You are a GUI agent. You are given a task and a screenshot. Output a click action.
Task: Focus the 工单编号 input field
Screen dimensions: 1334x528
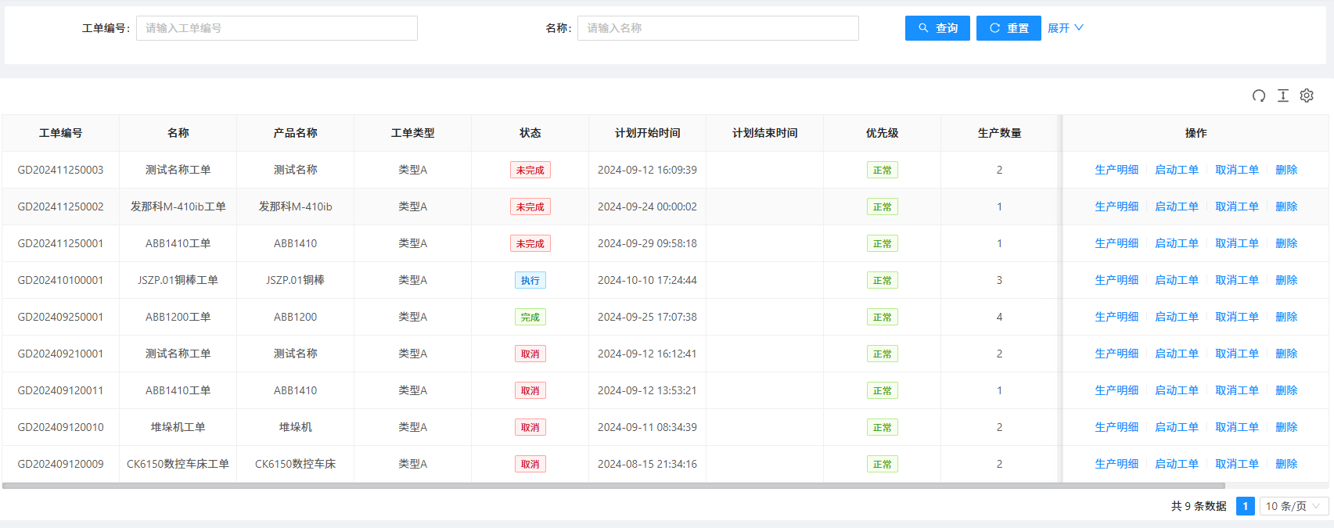pyautogui.click(x=277, y=28)
